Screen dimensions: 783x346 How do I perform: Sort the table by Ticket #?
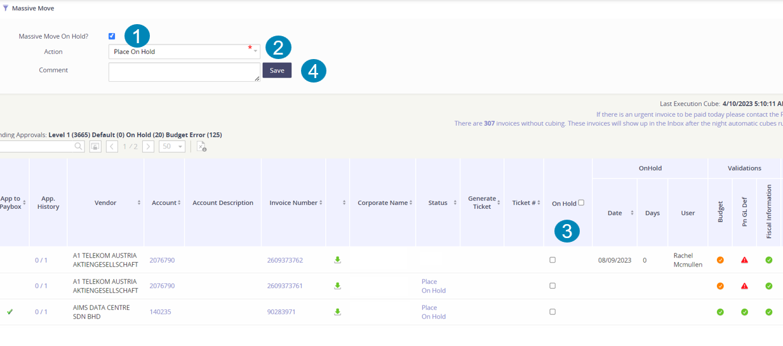pyautogui.click(x=539, y=203)
